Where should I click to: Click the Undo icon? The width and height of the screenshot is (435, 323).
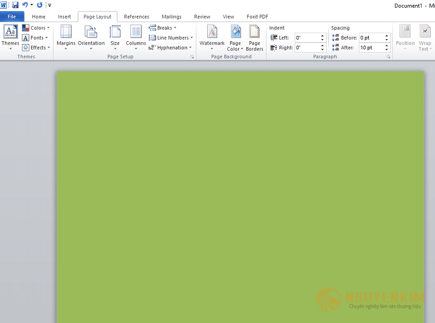[x=25, y=5]
